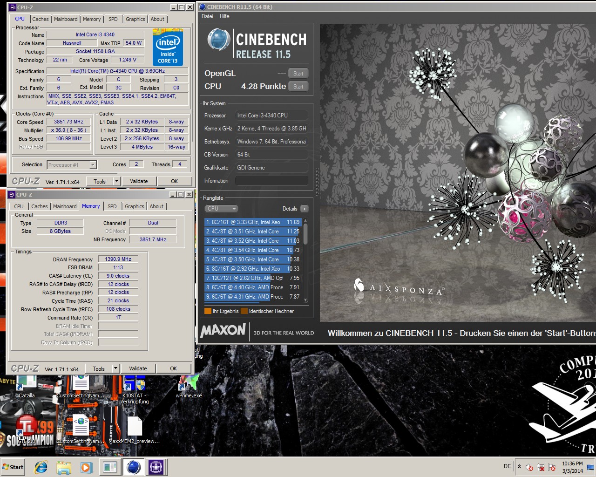
Task: Select the wPrime.exe desktop shortcut
Action: tap(189, 387)
